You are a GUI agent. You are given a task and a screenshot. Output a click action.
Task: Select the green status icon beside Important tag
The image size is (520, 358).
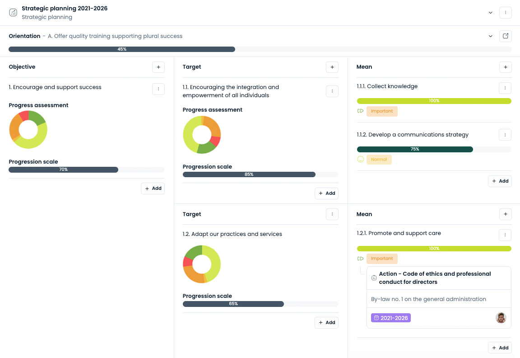360,111
